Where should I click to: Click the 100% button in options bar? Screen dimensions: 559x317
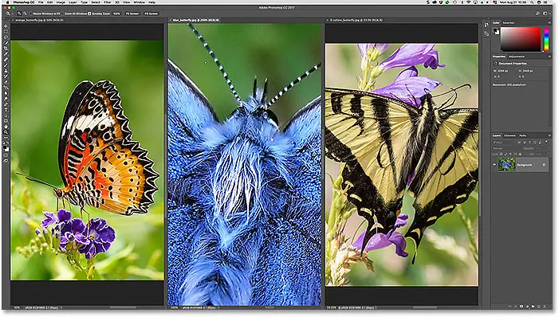tap(116, 14)
